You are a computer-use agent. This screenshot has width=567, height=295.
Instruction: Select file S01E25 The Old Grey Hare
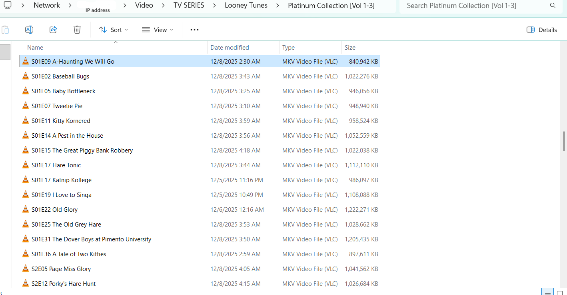200,224
